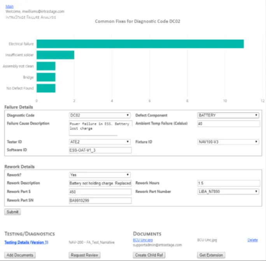This screenshot has width=266, height=261.
Task: Open Testing Details (Version 1) link
Action: pyautogui.click(x=26, y=242)
